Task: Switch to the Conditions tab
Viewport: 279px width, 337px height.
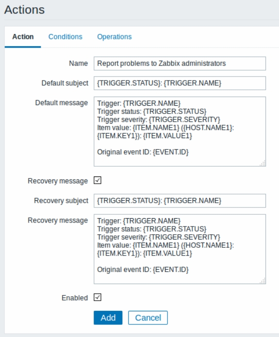Action: (65, 37)
